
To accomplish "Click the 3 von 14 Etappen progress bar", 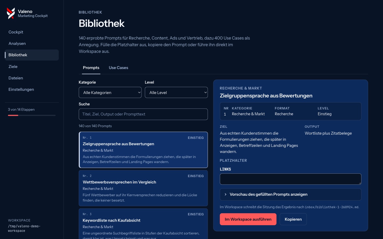I will (x=32, y=115).
